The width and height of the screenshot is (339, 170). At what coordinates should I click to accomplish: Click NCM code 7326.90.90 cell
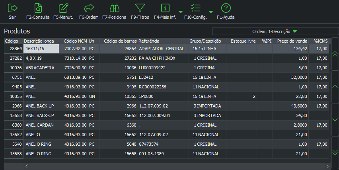74,68
